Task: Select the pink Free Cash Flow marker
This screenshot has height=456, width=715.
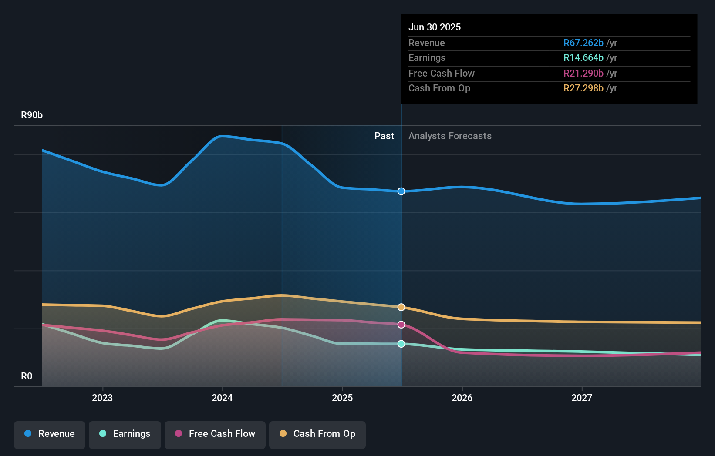Action: point(401,325)
